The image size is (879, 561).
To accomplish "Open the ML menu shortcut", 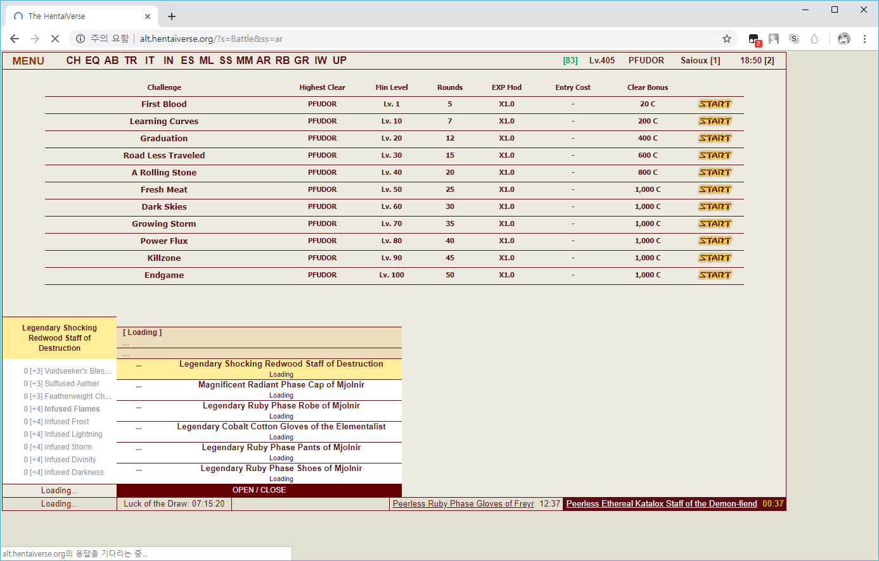I will pos(207,60).
